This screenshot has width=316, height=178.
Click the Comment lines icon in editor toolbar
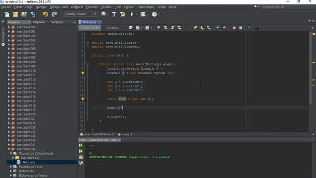[x=250, y=28]
